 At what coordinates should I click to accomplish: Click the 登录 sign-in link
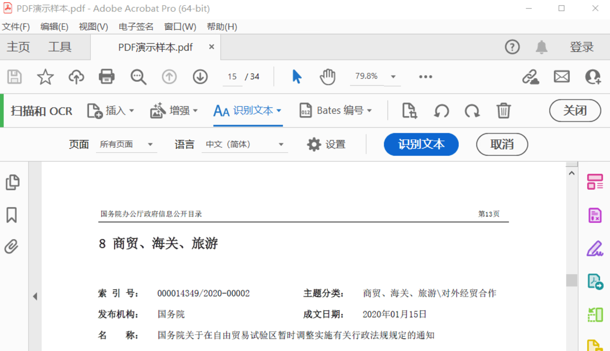point(582,47)
